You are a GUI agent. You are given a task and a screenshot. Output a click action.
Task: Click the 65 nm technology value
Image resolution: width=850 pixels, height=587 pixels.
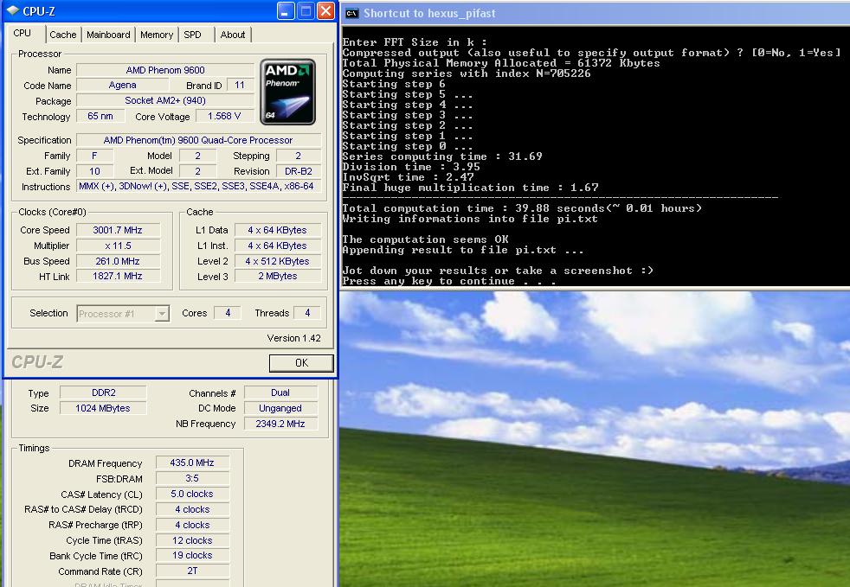[100, 116]
